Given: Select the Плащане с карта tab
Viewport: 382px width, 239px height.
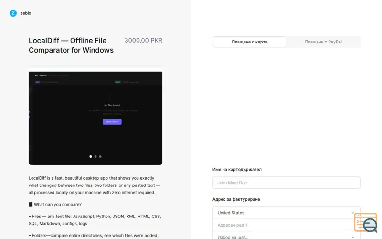Looking at the screenshot, I should [x=249, y=42].
